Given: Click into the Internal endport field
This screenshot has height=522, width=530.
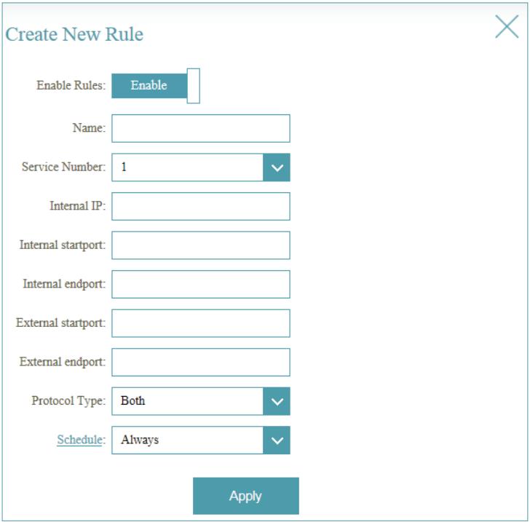Looking at the screenshot, I should point(200,284).
